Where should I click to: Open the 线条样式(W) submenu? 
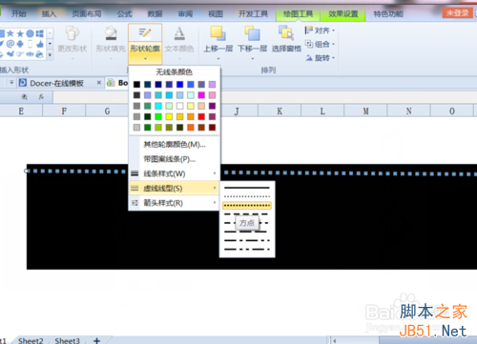175,173
